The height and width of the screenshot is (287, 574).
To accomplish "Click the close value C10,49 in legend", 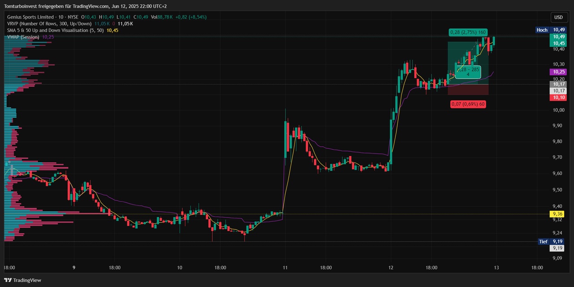I will (141, 17).
